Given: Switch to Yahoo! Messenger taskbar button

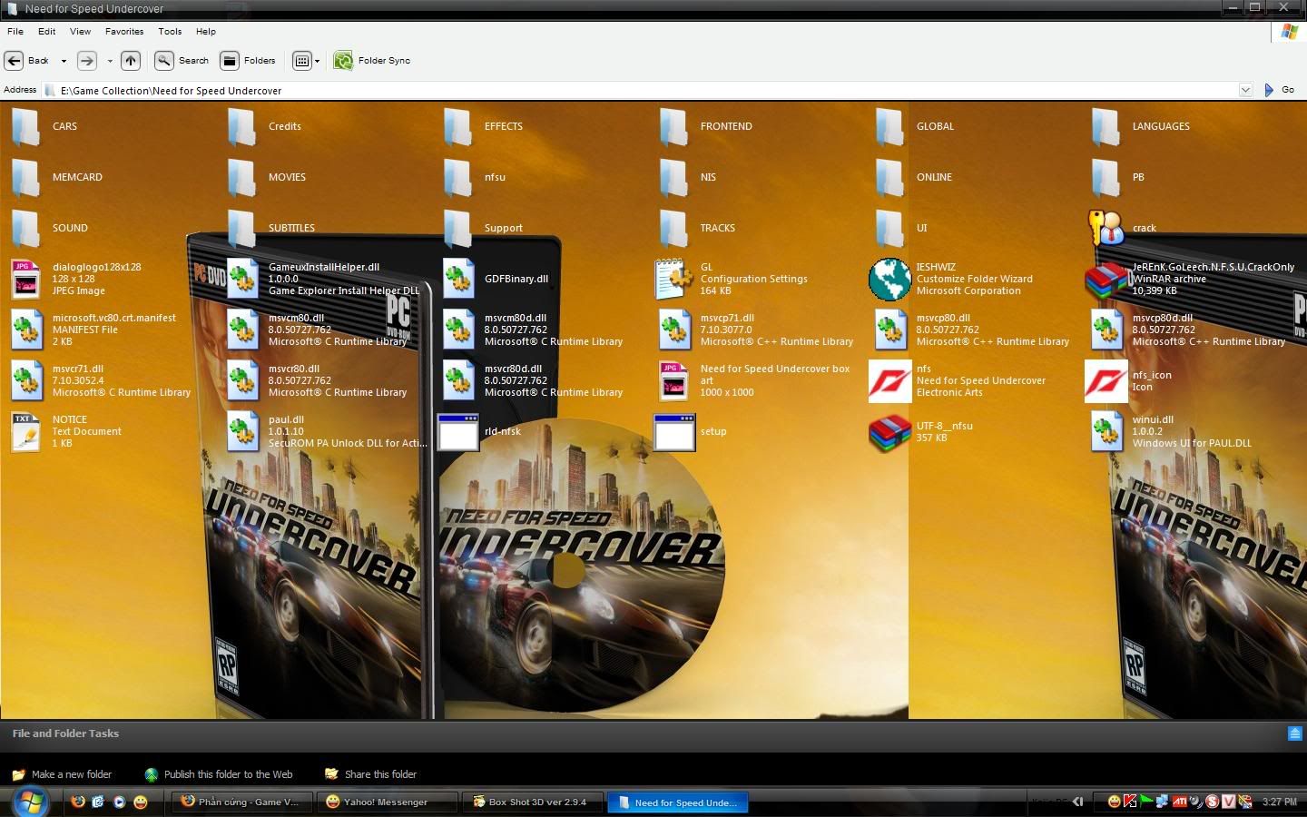Looking at the screenshot, I should (386, 802).
